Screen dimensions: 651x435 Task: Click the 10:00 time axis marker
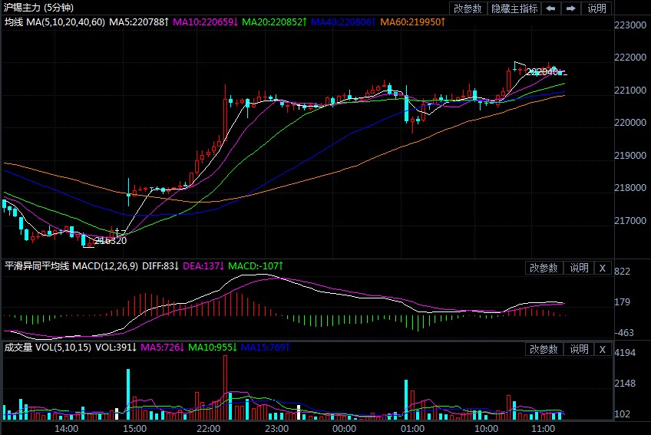[x=486, y=429]
